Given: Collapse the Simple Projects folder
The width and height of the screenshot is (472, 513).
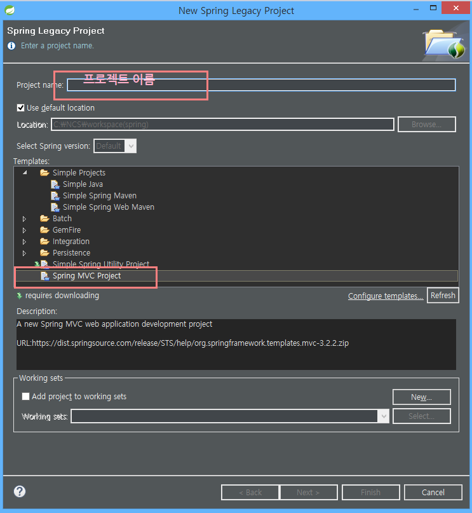Looking at the screenshot, I should pyautogui.click(x=25, y=172).
